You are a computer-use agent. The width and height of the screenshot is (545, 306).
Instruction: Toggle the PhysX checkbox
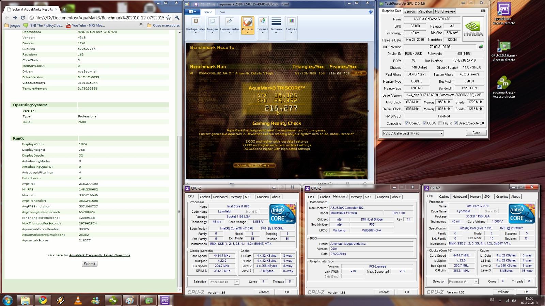pos(440,123)
